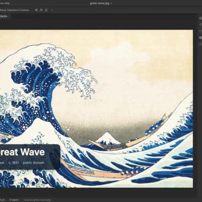
Task: Click the middle window-layout icon in options bar
Action: tap(41, 10)
